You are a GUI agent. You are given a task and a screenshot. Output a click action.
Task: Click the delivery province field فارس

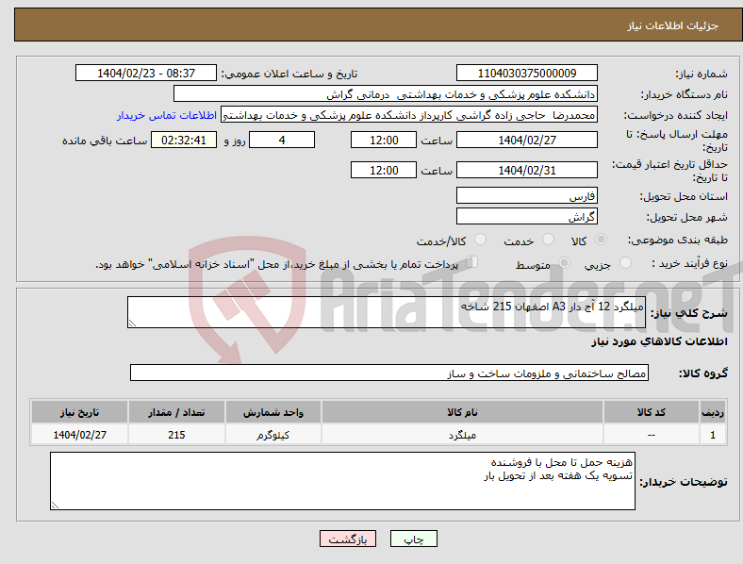526,196
